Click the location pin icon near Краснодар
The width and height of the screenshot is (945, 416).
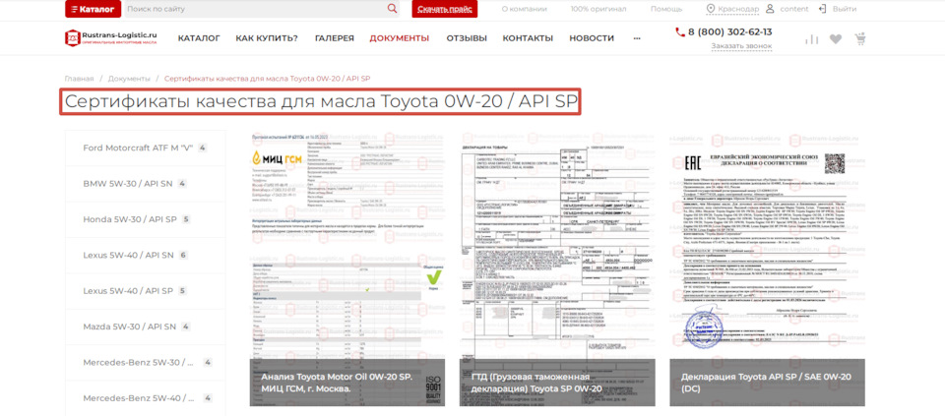click(x=711, y=9)
